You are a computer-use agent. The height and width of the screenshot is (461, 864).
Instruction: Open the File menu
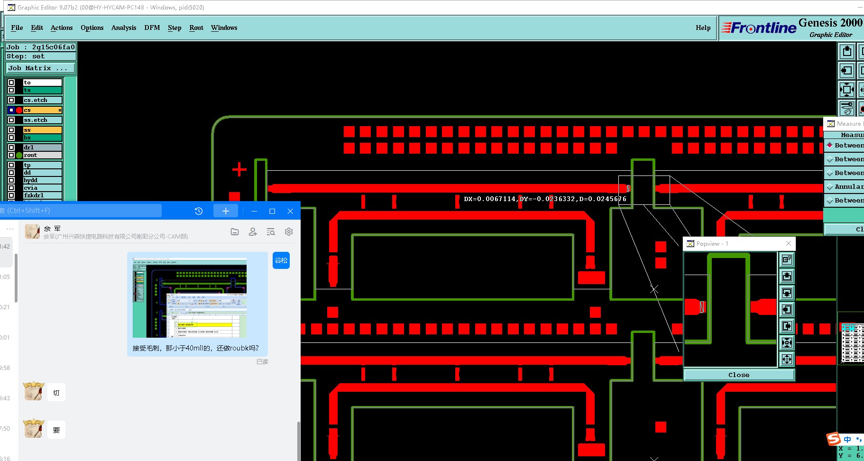click(17, 28)
